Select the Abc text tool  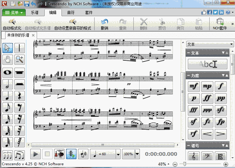click(x=207, y=64)
